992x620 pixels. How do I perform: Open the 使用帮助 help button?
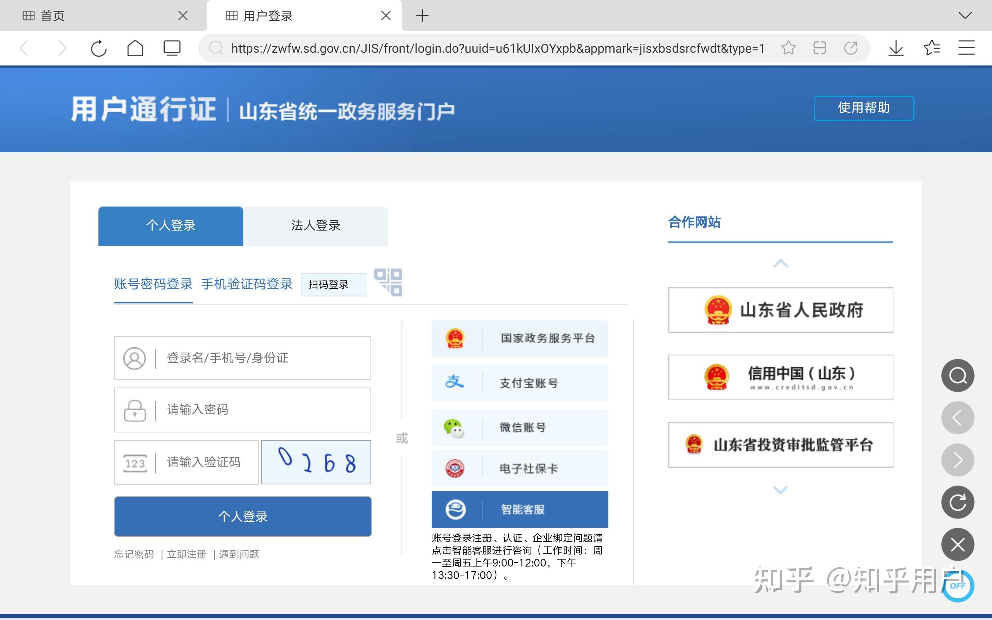point(864,108)
